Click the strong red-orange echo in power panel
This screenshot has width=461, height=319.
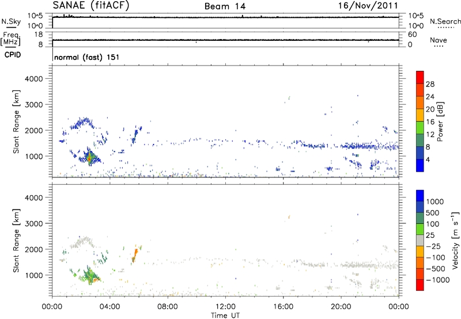tap(90, 158)
